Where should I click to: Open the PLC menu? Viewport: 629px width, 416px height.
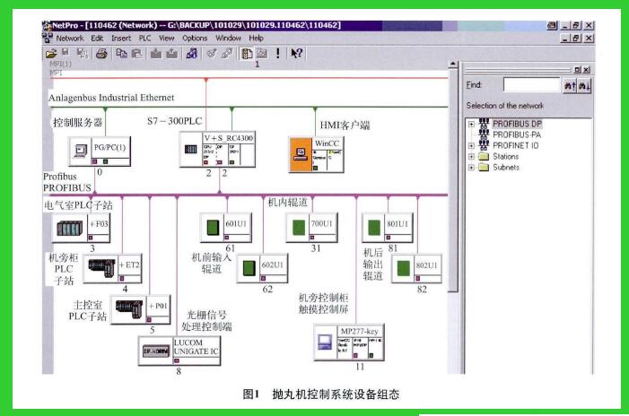pos(144,38)
